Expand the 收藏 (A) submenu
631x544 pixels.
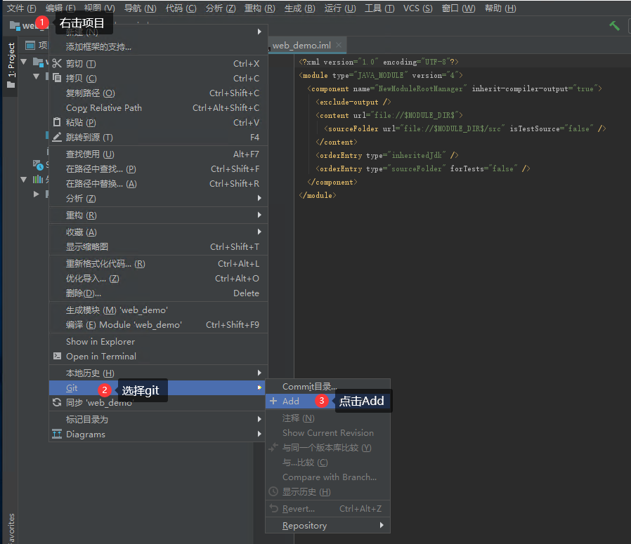(158, 232)
